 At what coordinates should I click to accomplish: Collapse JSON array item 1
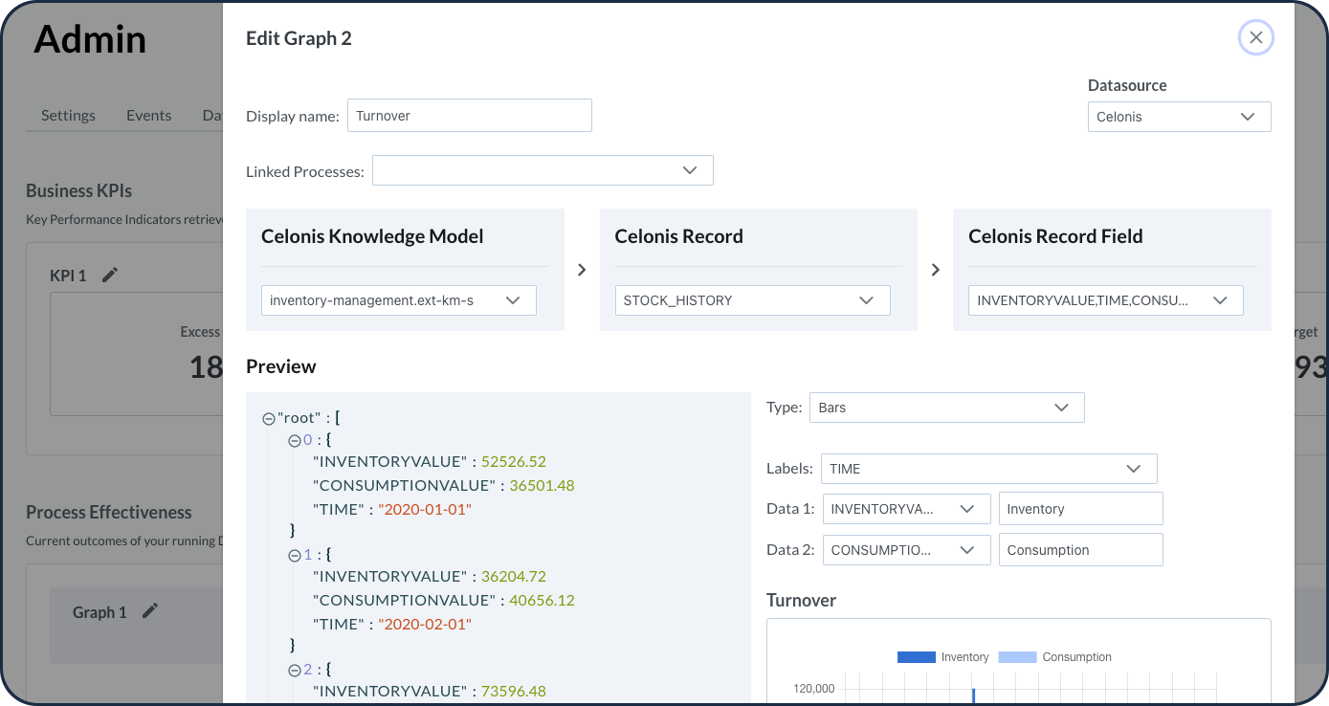[x=295, y=555]
